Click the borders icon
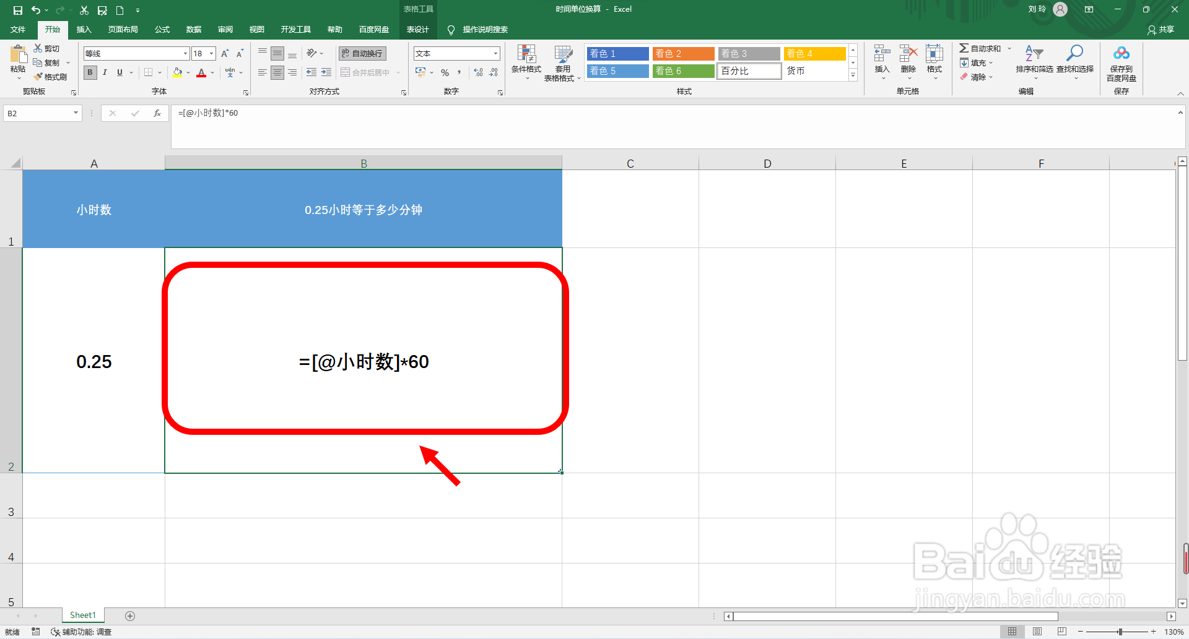This screenshot has width=1189, height=639. pos(149,72)
